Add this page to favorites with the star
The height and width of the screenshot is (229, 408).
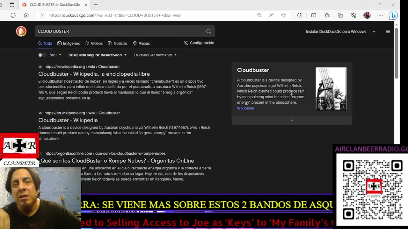coord(283,15)
